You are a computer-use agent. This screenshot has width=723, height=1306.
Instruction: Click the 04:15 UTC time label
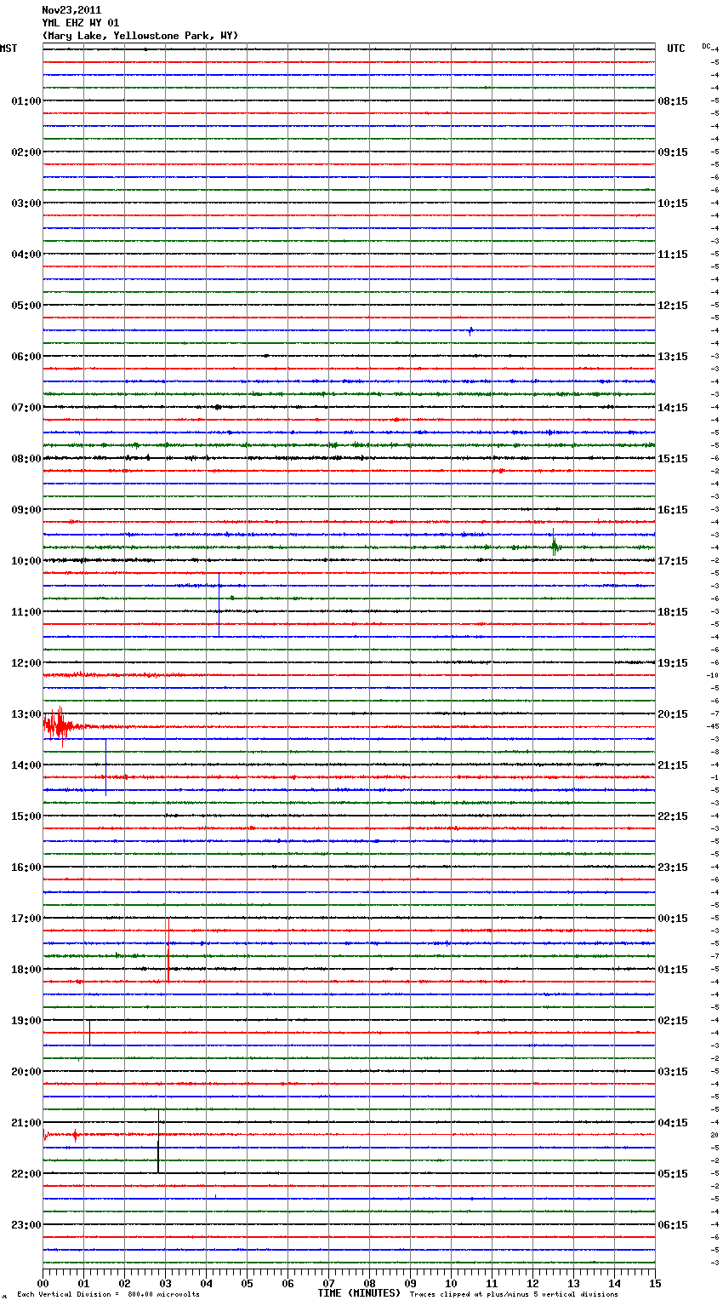click(673, 1123)
